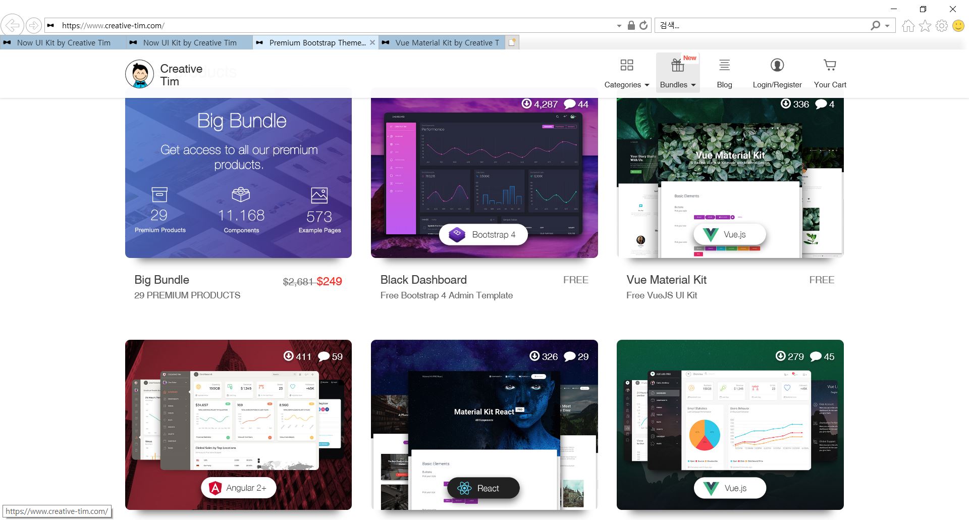Expand the Categories dropdown
Image resolution: width=969 pixels, height=520 pixels.
point(647,85)
